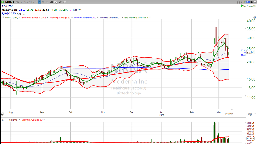This screenshot has height=144, width=257.
Task: Click the open price 22.53
Action: coord(22,10)
